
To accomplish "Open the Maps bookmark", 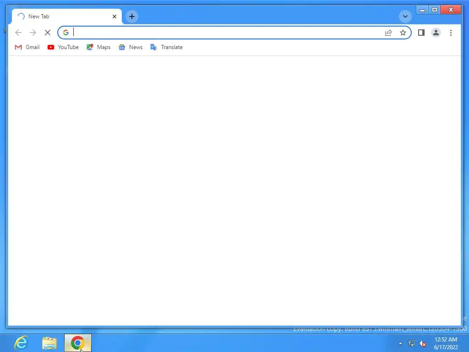I will pos(98,47).
